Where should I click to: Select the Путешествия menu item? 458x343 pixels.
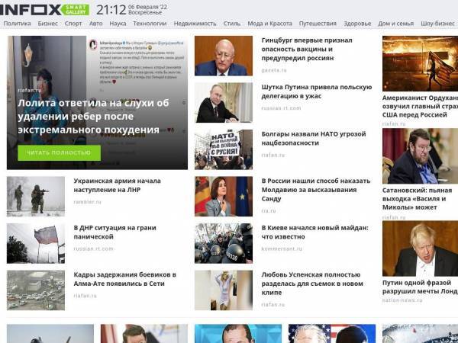click(x=318, y=24)
